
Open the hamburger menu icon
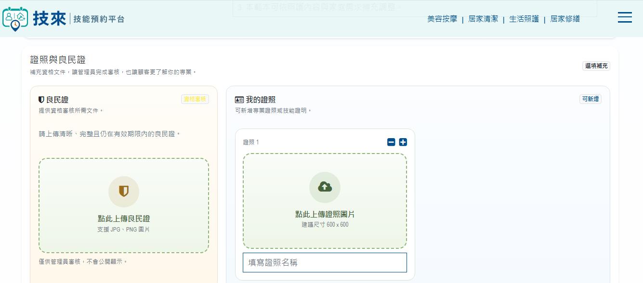point(625,17)
